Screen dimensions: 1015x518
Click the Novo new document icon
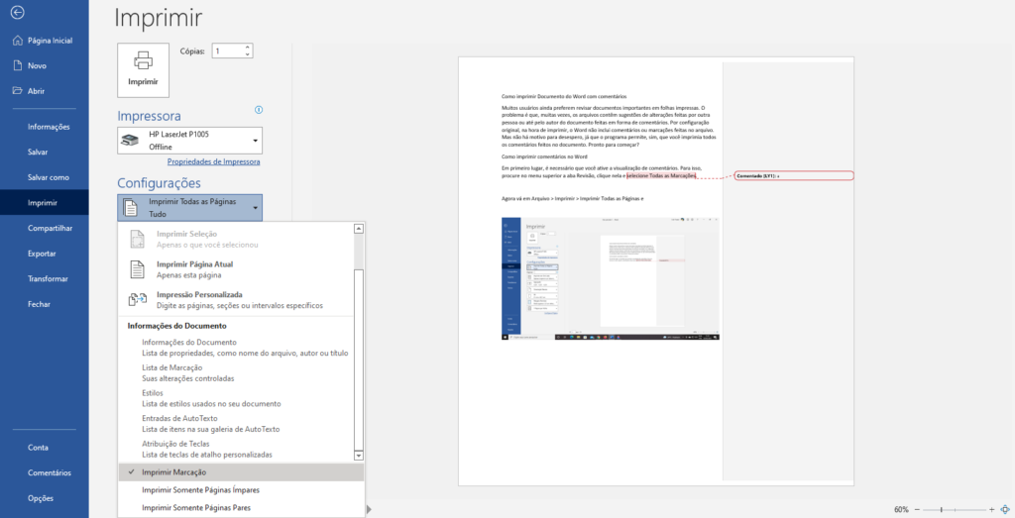(18, 65)
